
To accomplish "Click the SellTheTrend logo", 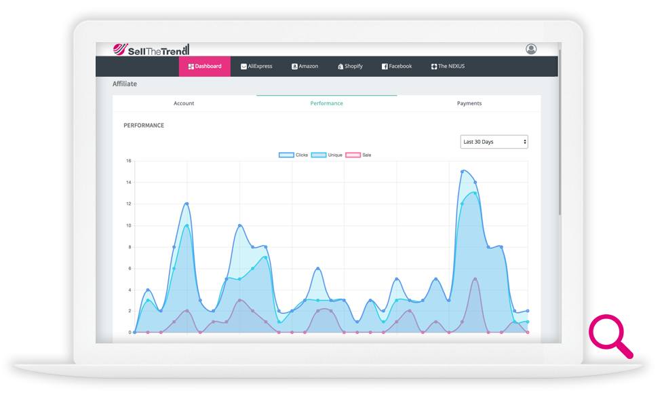I will [x=151, y=50].
